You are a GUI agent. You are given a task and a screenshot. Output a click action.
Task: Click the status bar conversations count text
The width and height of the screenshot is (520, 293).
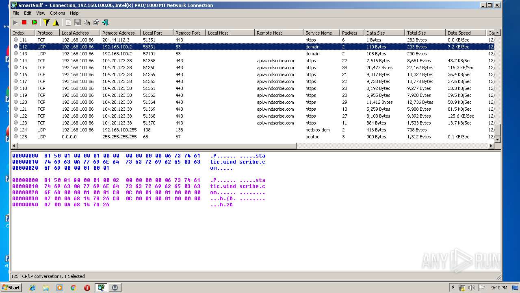48,276
